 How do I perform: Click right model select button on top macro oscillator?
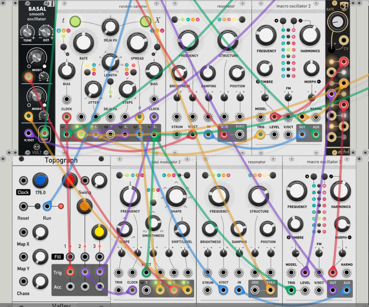tap(294, 21)
